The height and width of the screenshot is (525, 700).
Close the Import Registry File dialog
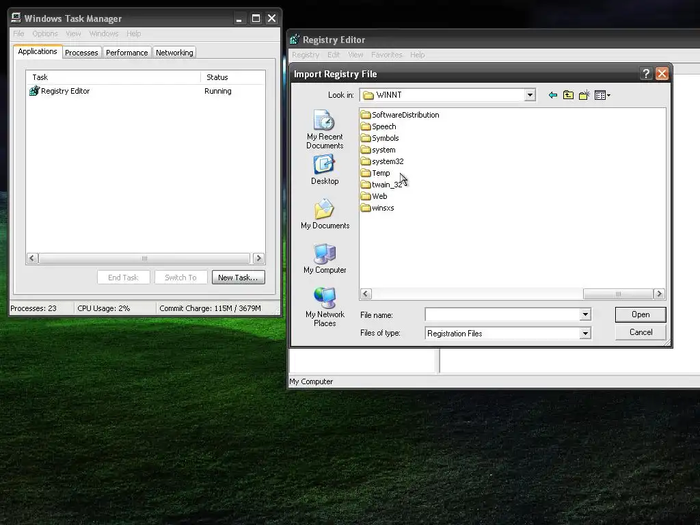pyautogui.click(x=662, y=74)
